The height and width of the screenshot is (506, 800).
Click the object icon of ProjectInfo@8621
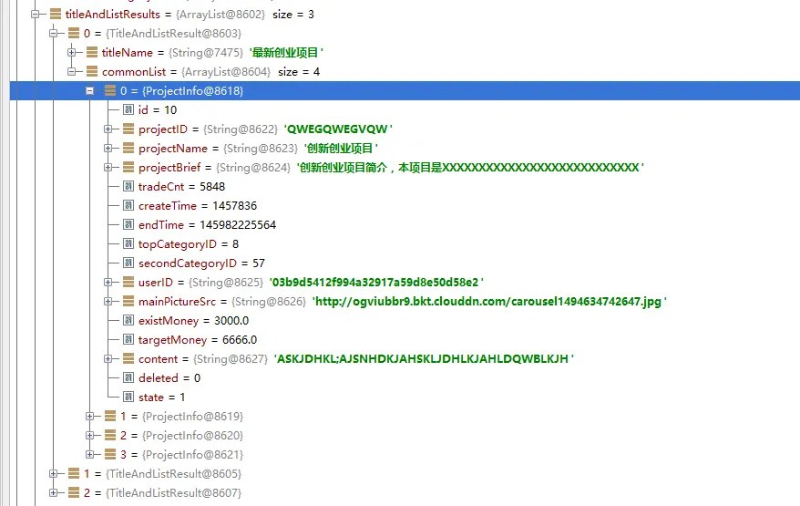tap(110, 454)
